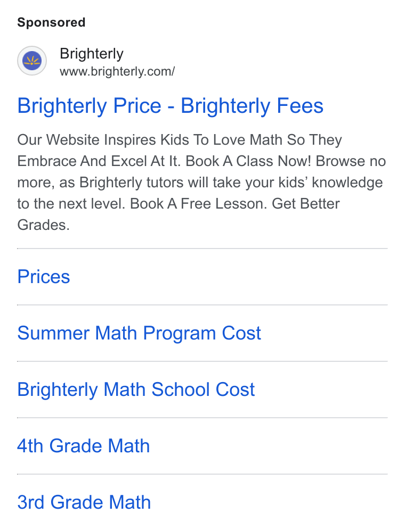Click 'Book A Class Now!' in description
This screenshot has width=405, height=530.
pos(248,161)
